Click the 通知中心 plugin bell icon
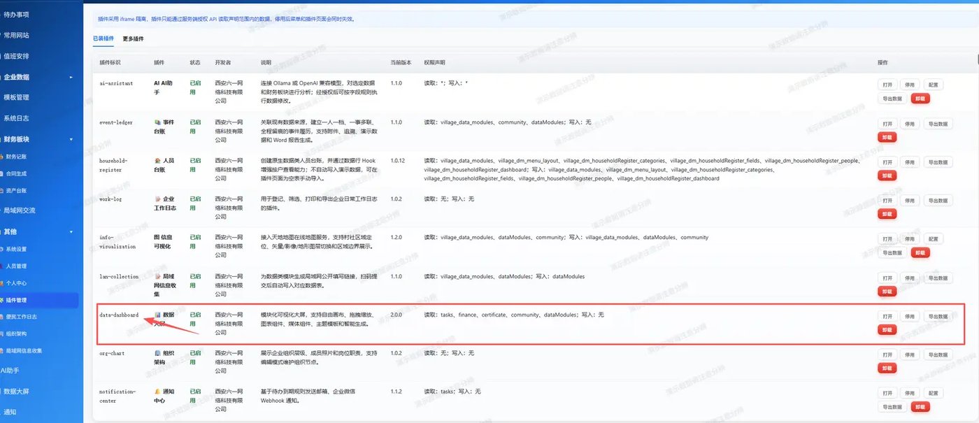The height and width of the screenshot is (423, 979). coord(157,392)
